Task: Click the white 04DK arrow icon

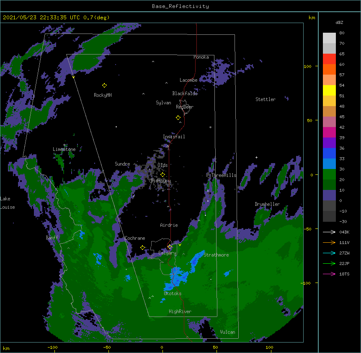Action: 329,232
